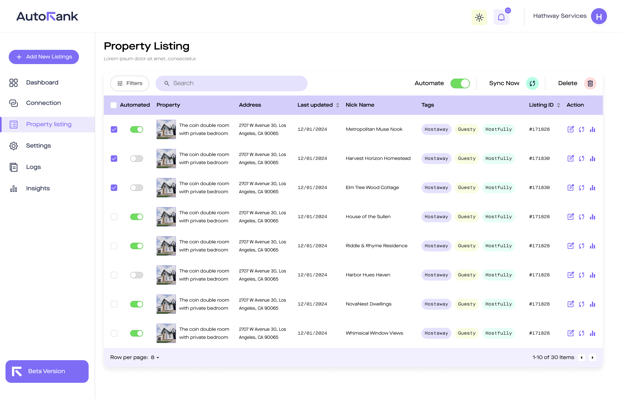Enable automation toggle for Harbor Hues Haven

coord(136,275)
